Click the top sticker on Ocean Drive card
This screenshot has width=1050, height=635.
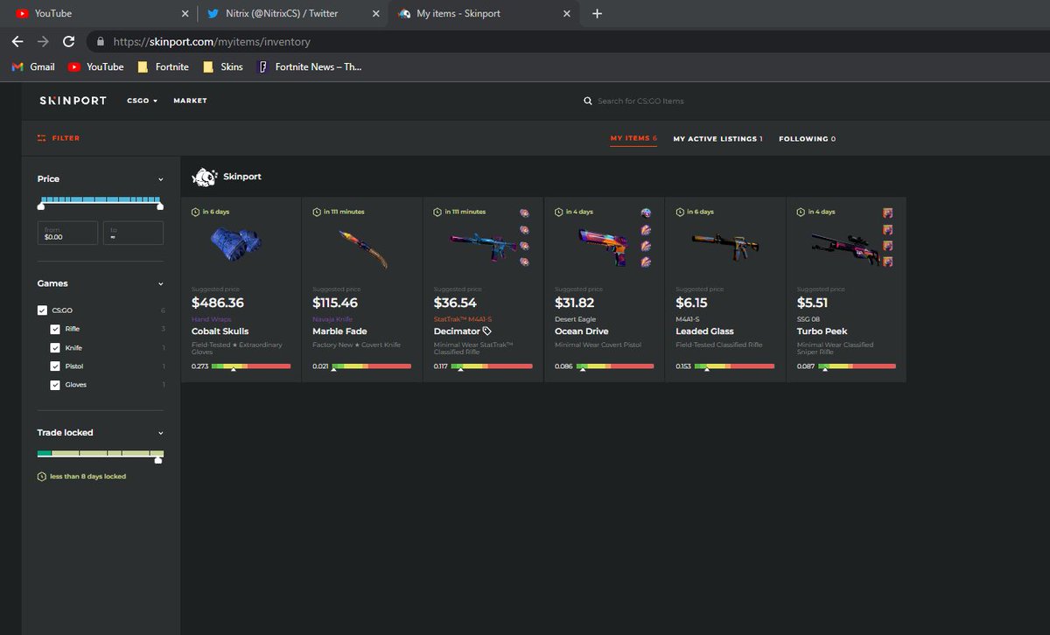[646, 213]
